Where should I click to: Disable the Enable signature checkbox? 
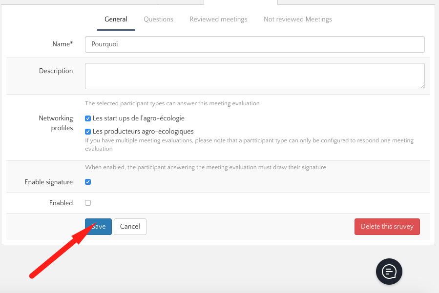tap(88, 182)
